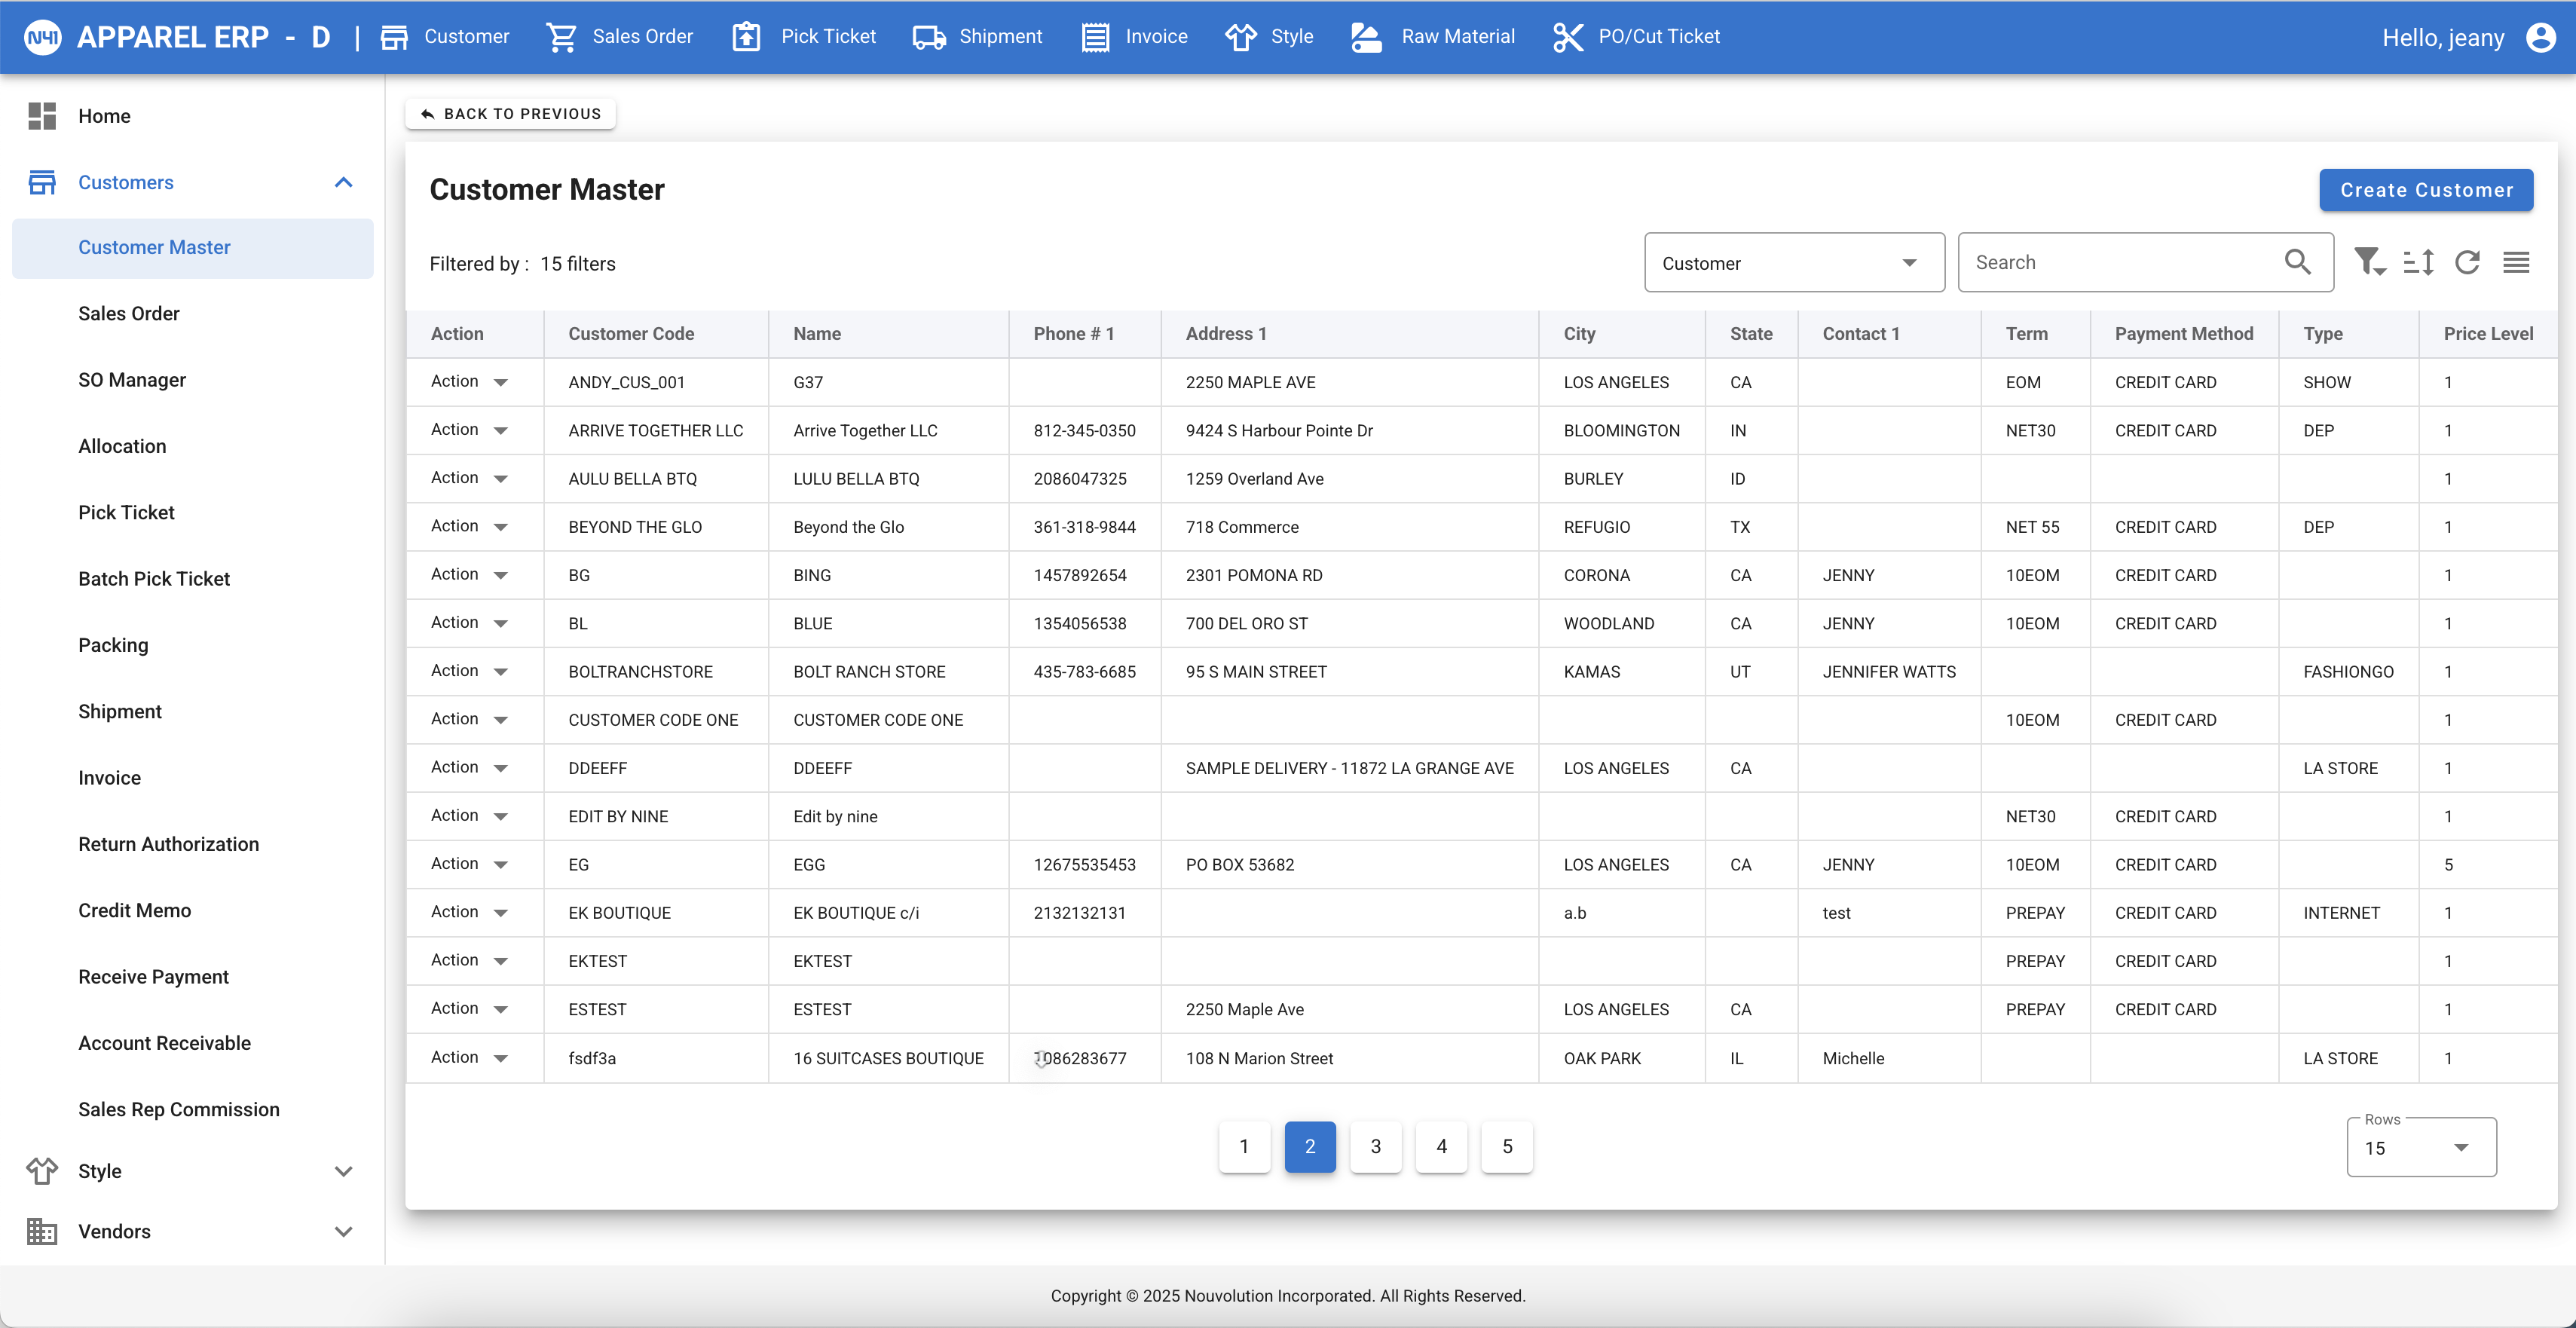2576x1328 pixels.
Task: Click the Home dashboard icon in sidebar
Action: tap(42, 116)
